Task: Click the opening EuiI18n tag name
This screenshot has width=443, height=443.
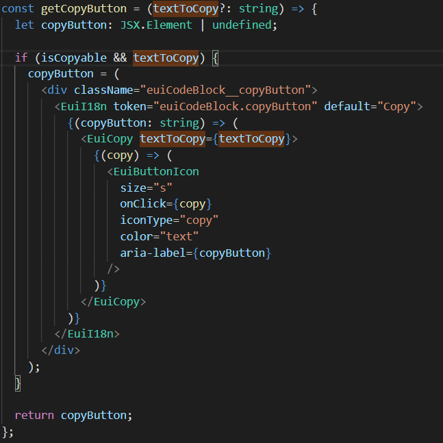Action: tap(84, 107)
